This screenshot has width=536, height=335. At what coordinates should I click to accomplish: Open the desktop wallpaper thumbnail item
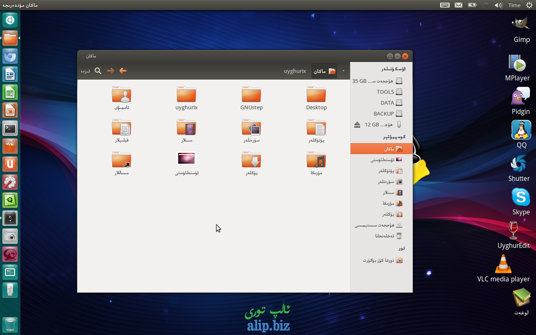click(x=186, y=163)
